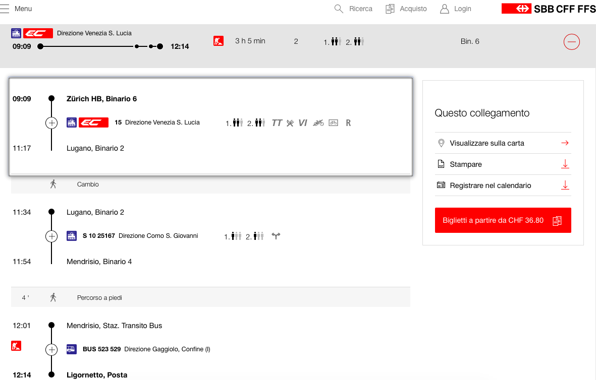Expand intermediate stops for BUS 523 529
Screen dimensions: 596x380
click(51, 349)
